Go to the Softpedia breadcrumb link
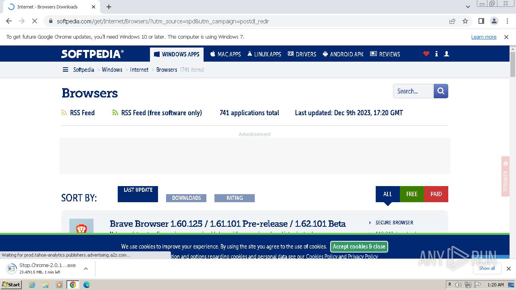The image size is (516, 290). click(83, 70)
